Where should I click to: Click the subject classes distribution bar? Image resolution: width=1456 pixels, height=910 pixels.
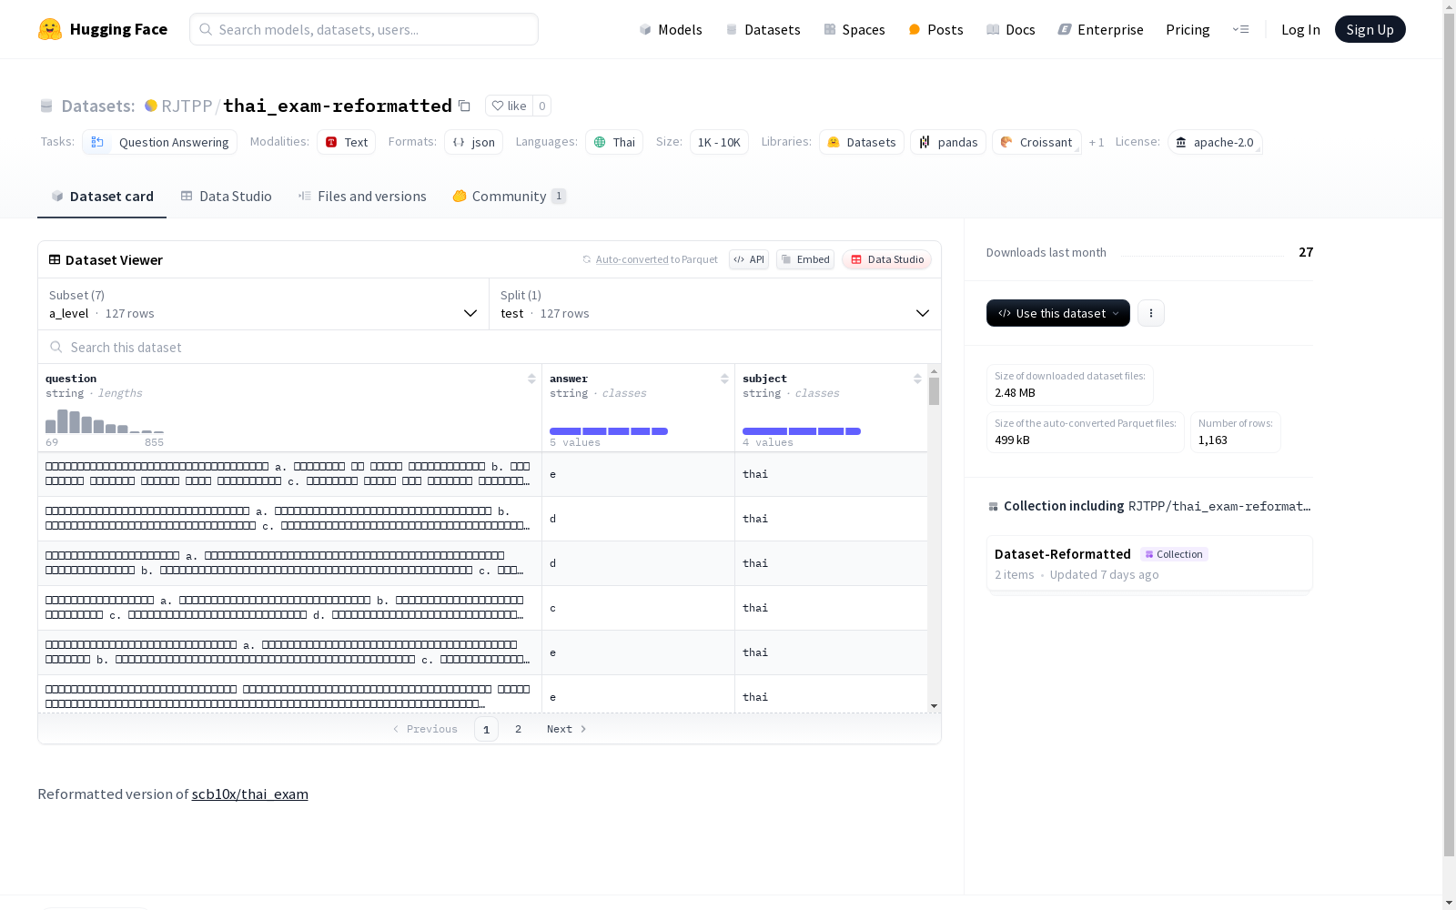802,431
